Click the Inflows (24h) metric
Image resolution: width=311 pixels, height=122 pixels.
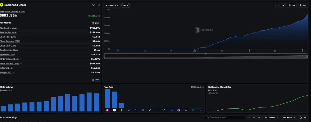6,68
